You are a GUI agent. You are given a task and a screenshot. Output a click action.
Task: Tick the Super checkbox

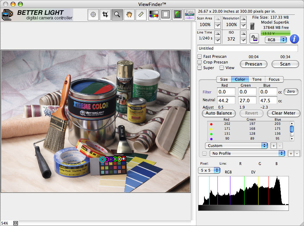coord(200,68)
